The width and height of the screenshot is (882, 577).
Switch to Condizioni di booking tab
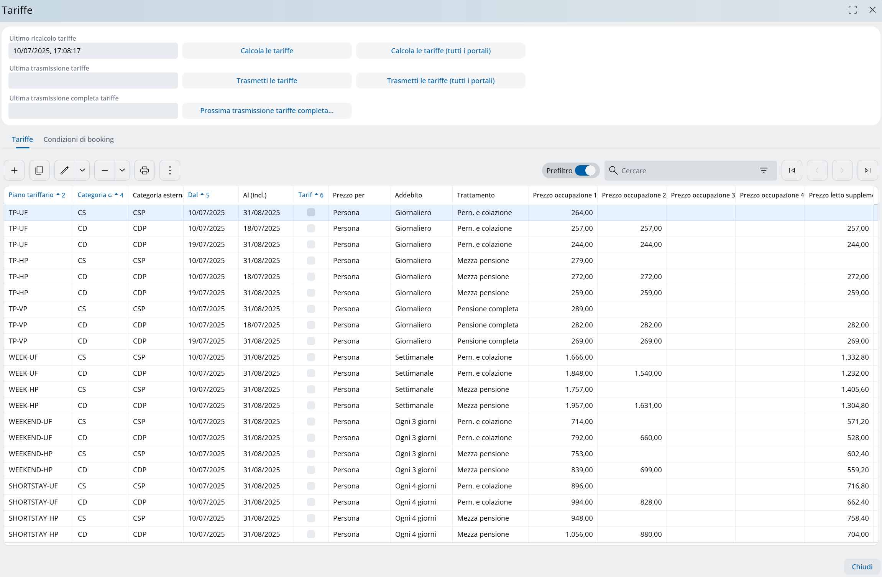[79, 139]
